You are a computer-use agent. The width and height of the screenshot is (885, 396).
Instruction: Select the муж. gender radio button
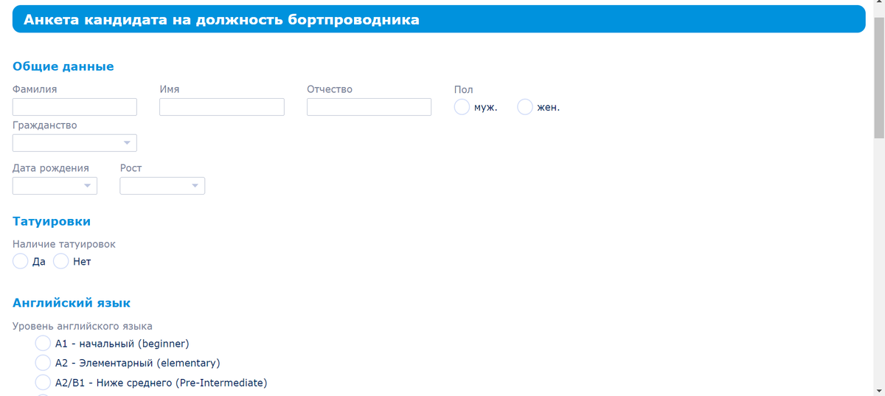(x=462, y=107)
